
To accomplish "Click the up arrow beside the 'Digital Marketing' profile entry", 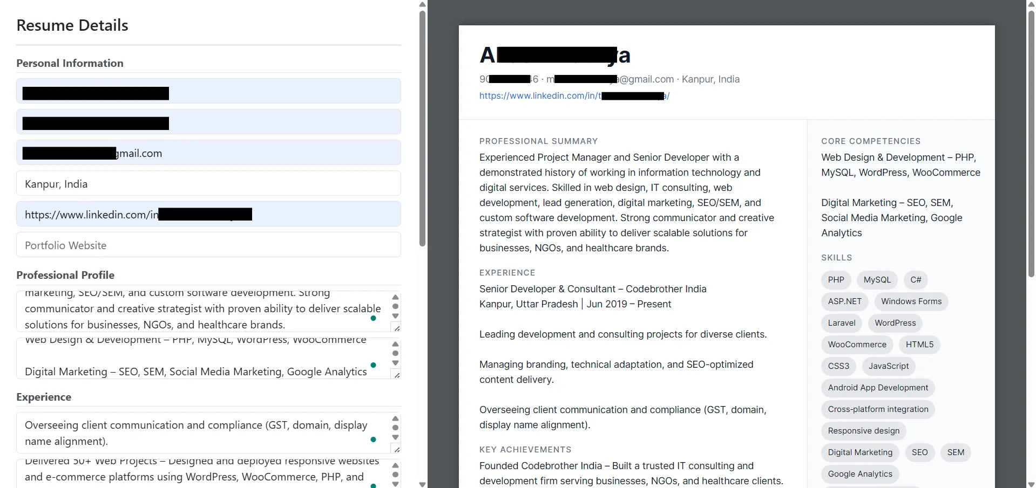I will point(395,344).
